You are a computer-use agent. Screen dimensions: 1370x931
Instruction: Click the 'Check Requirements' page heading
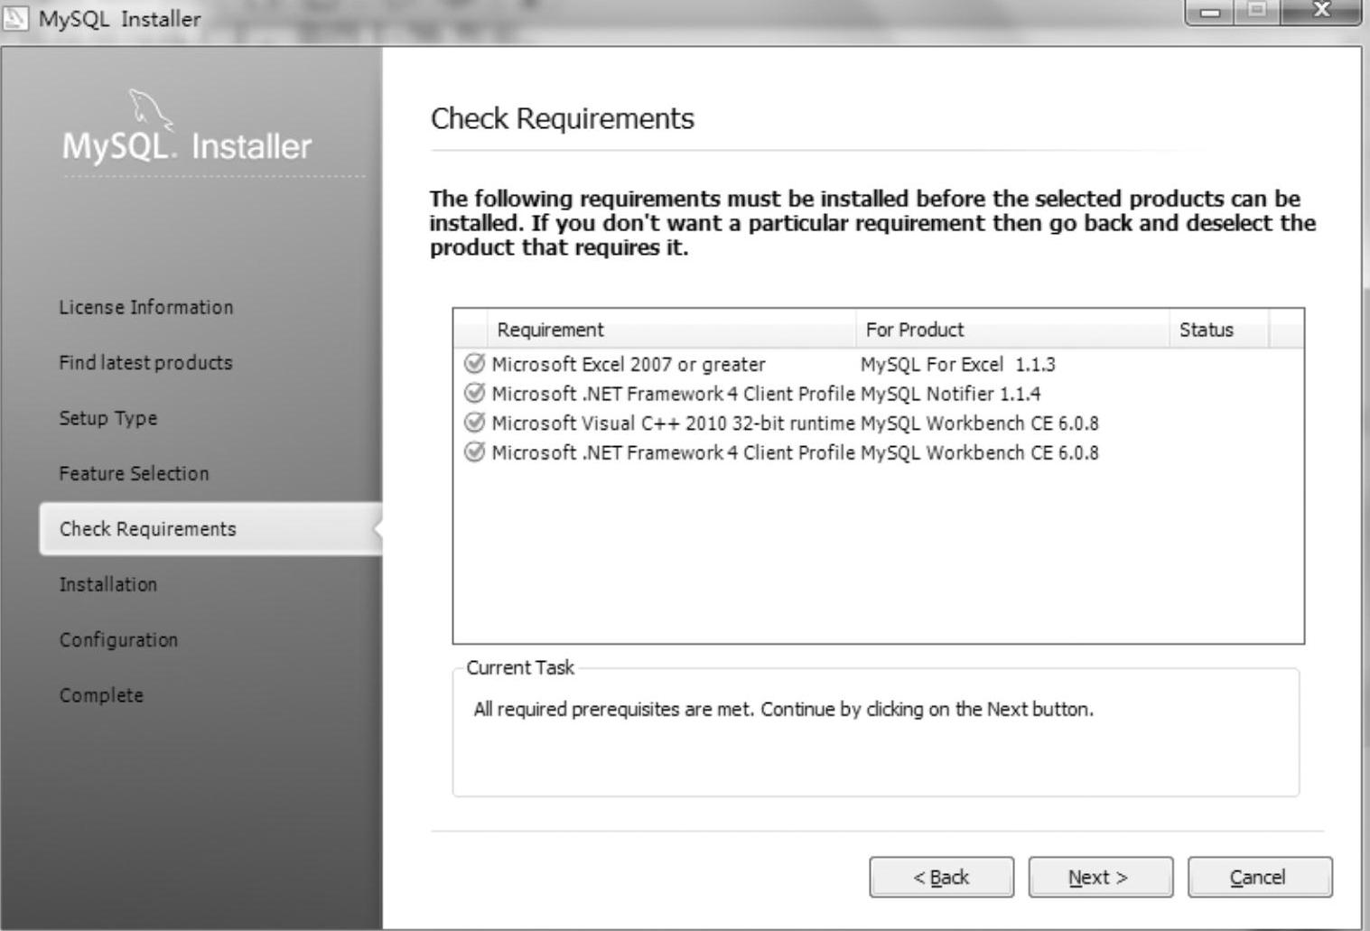pyautogui.click(x=563, y=118)
